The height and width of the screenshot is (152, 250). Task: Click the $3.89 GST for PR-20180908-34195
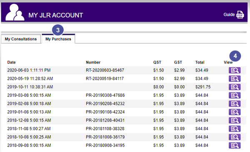(179, 145)
